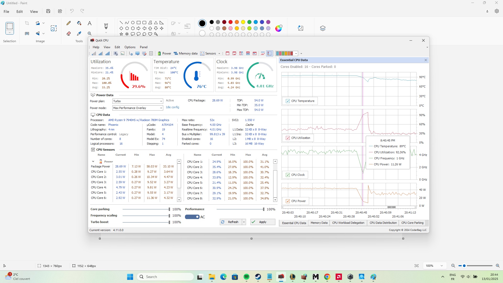Click the Sensors toolbar icon

click(208, 53)
